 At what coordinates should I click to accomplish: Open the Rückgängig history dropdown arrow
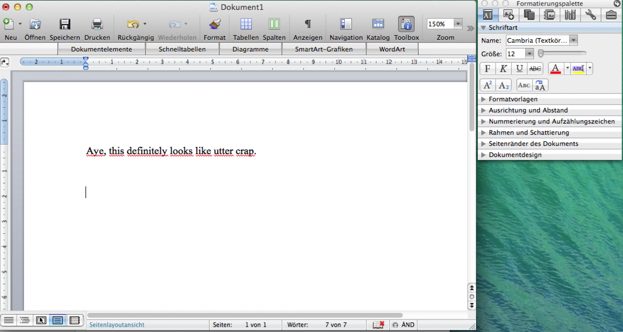click(x=145, y=24)
